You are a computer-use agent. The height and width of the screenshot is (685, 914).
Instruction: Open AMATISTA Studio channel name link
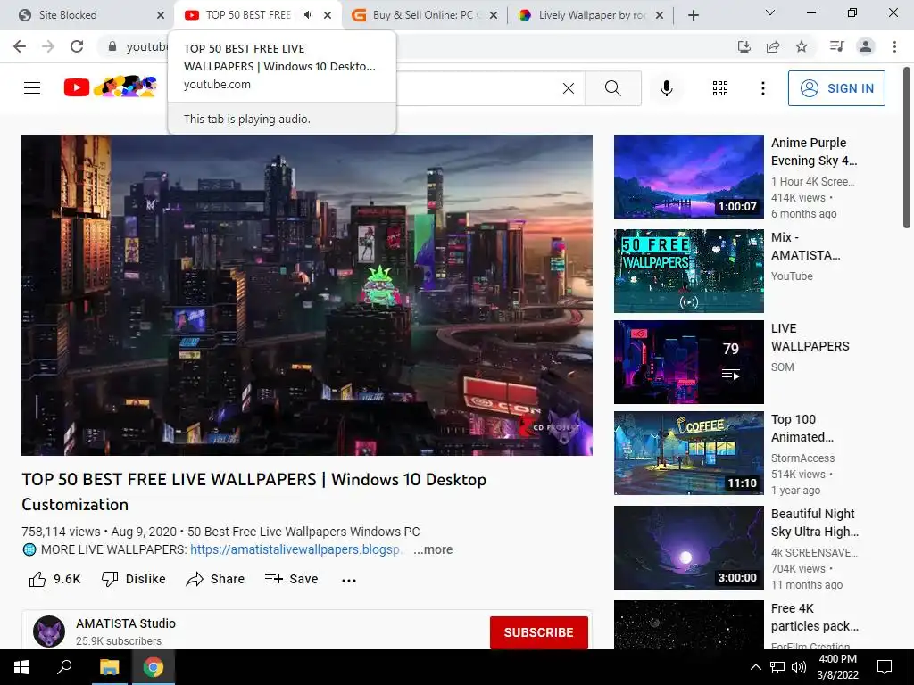click(125, 623)
